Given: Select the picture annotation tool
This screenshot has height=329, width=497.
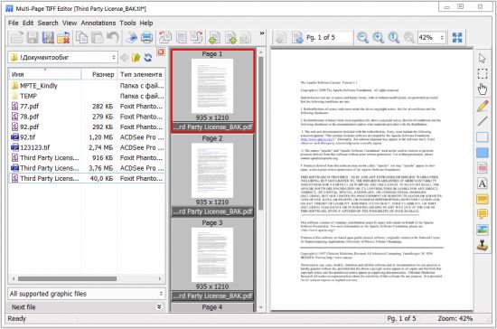Looking at the screenshot, I should pos(483,230).
